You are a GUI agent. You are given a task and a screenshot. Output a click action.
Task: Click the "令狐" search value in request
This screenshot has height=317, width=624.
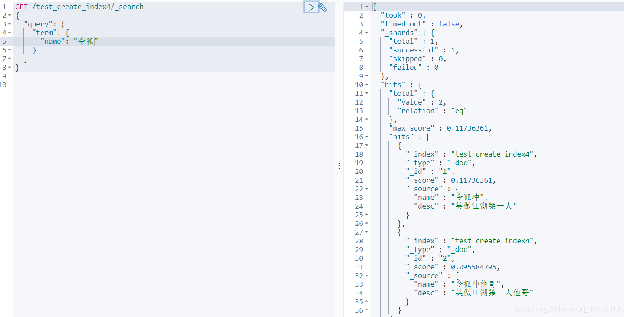[x=86, y=42]
